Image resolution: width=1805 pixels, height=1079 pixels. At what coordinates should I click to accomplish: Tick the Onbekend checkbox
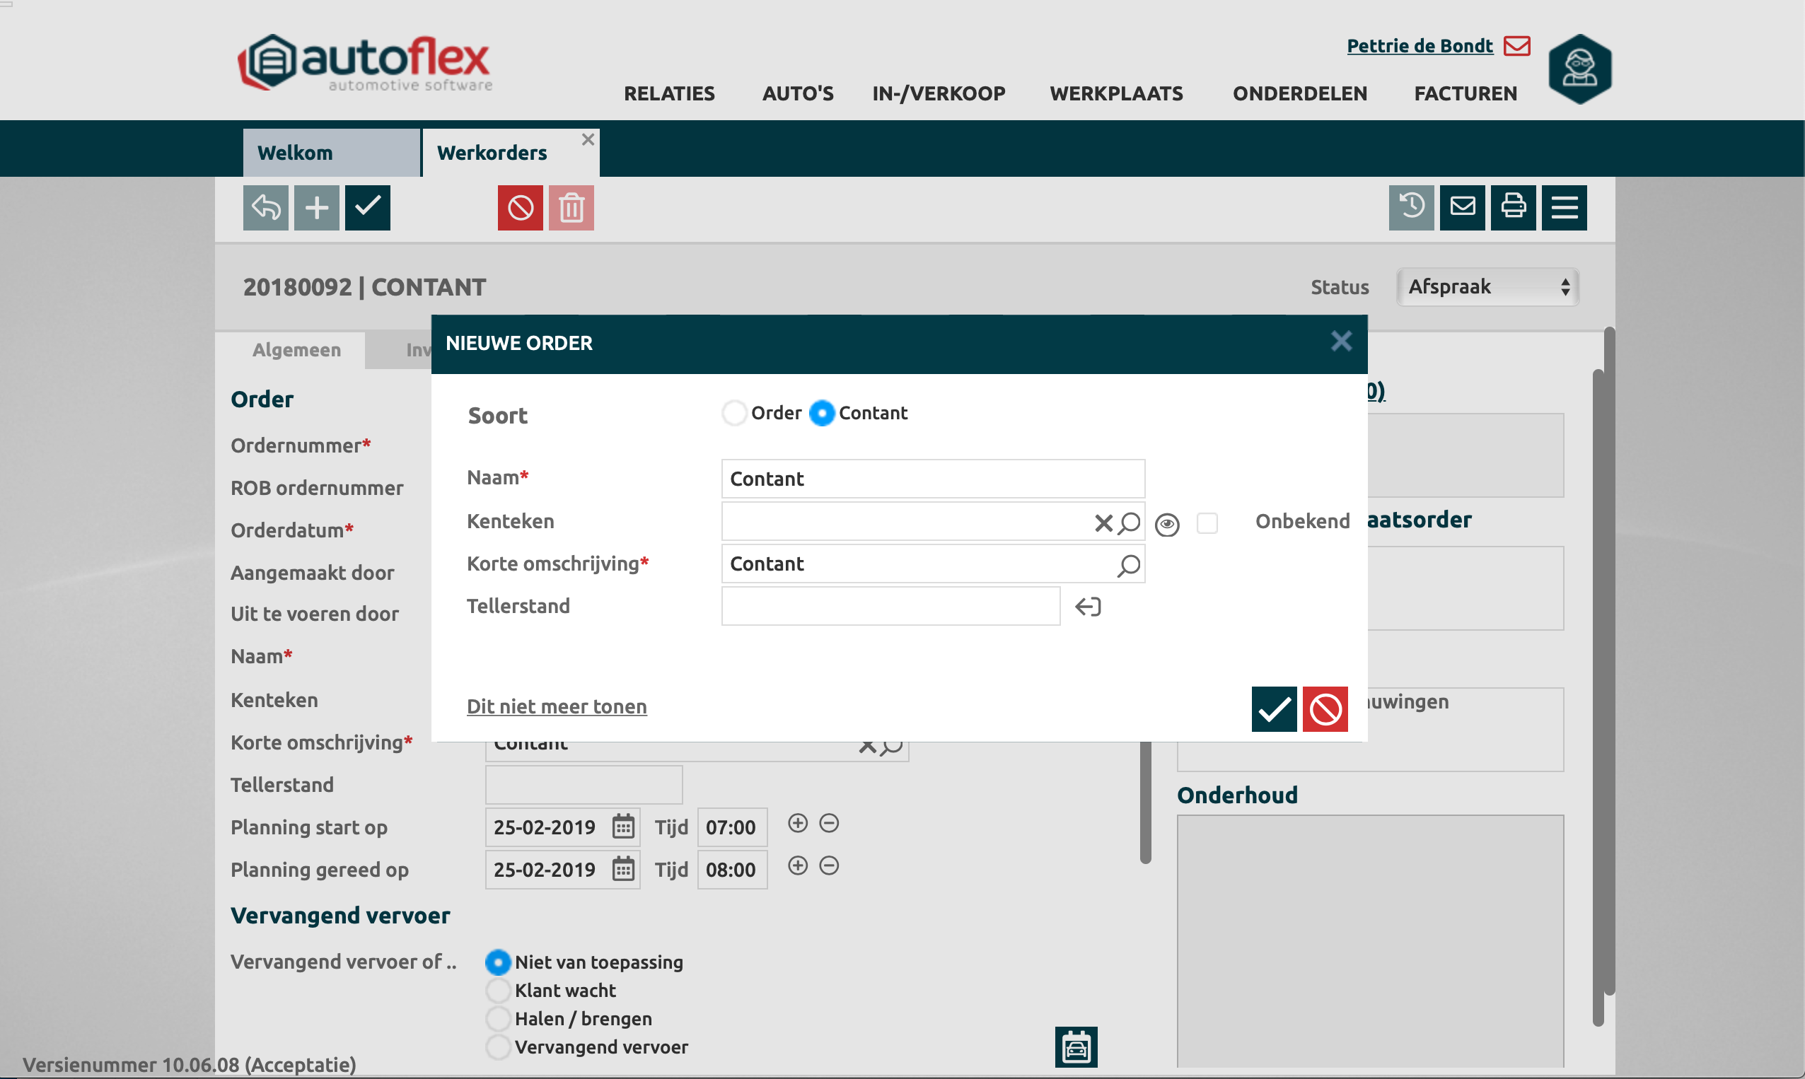click(1207, 523)
